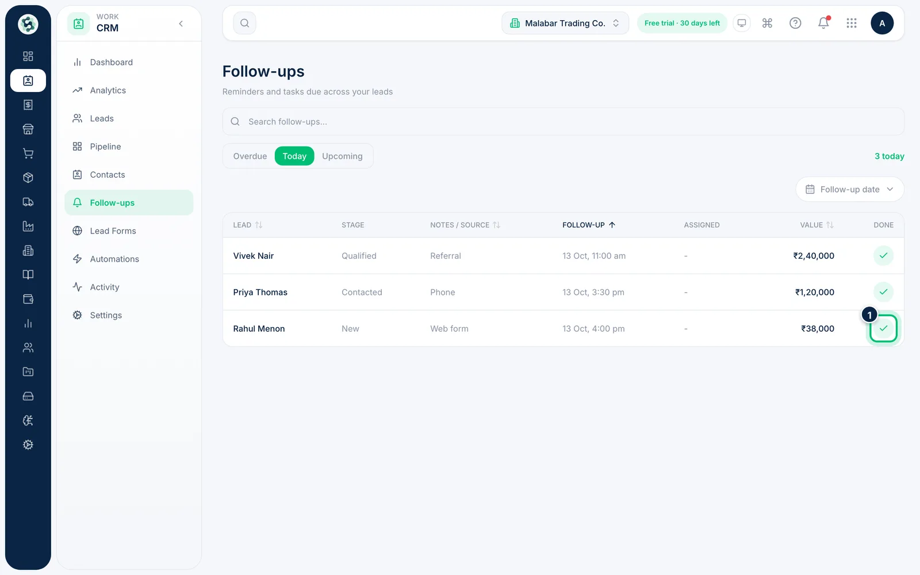The image size is (920, 575).
Task: Open the gear settings icon in dark rail
Action: pyautogui.click(x=28, y=445)
